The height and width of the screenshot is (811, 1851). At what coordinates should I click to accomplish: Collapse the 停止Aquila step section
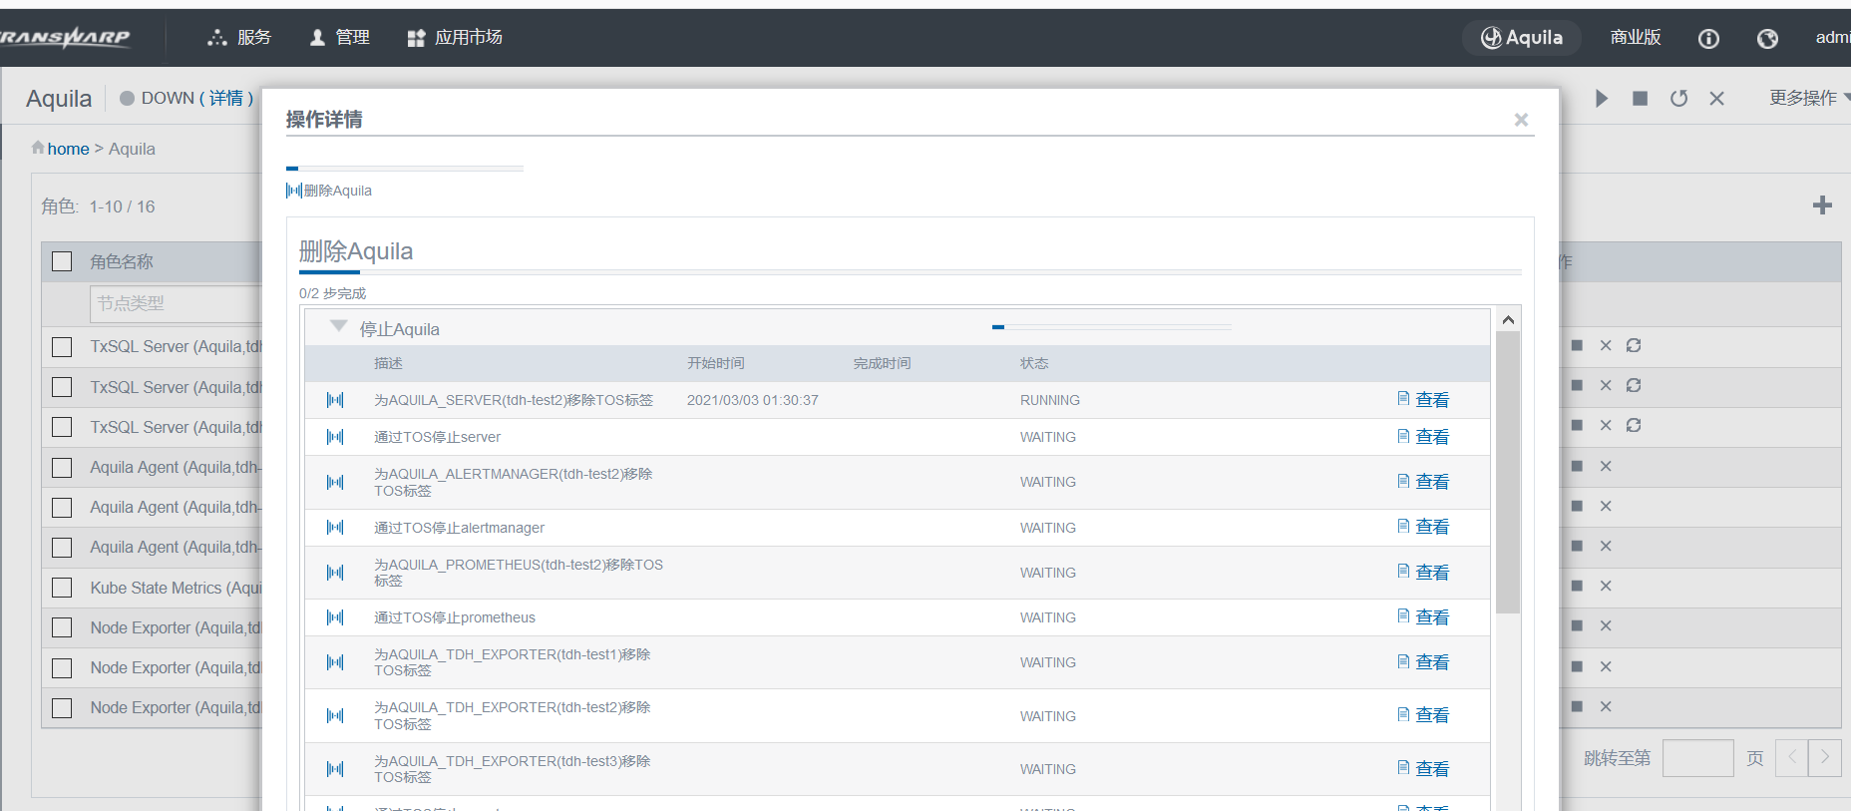click(x=339, y=327)
